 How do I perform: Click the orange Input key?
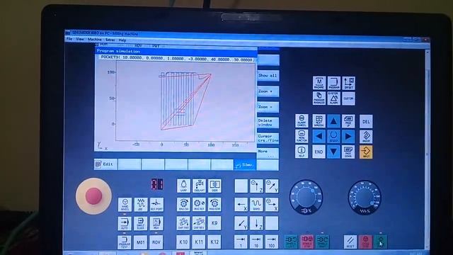point(366,152)
